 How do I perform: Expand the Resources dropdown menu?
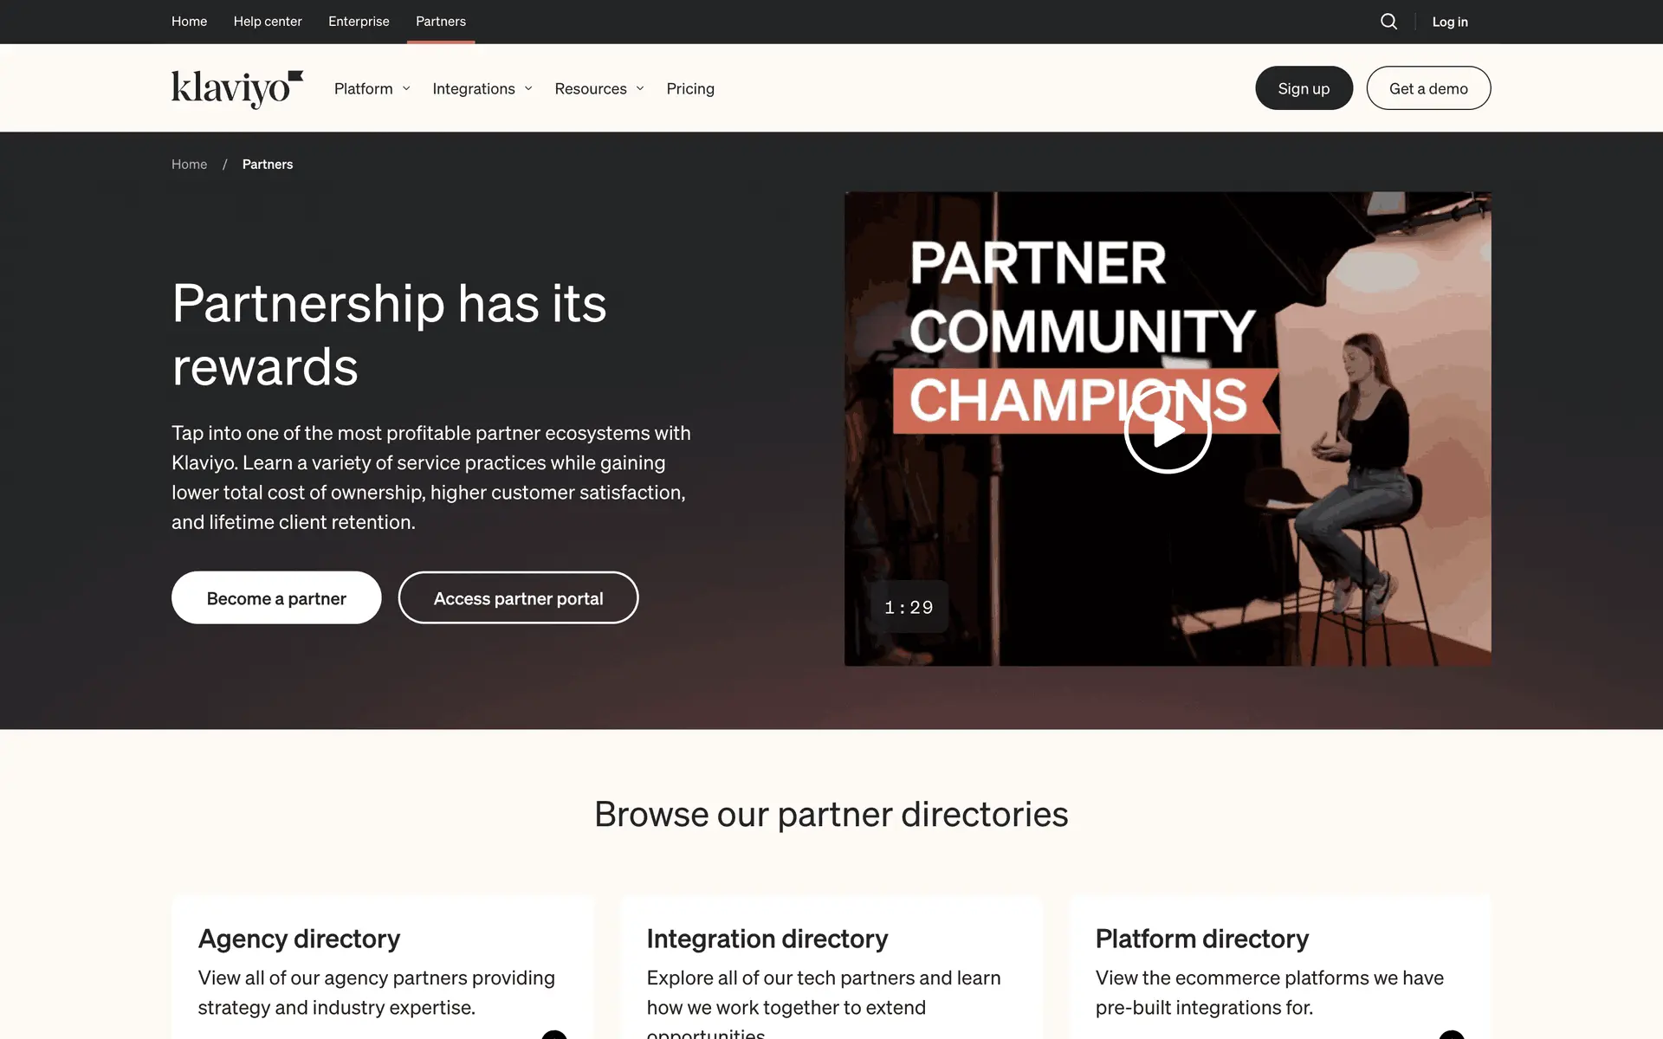point(599,88)
